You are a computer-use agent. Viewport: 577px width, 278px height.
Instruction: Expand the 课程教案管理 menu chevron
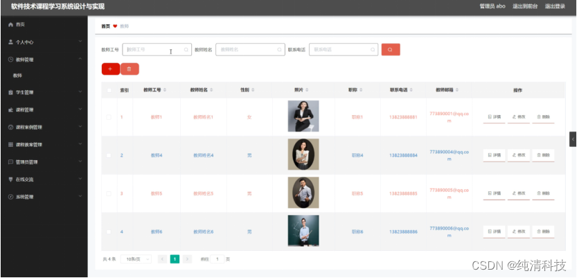click(80, 144)
